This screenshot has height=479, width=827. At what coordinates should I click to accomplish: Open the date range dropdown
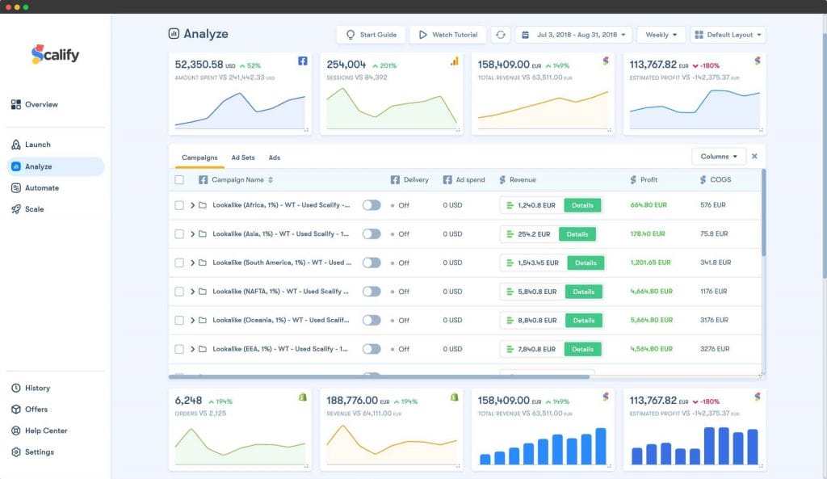573,35
